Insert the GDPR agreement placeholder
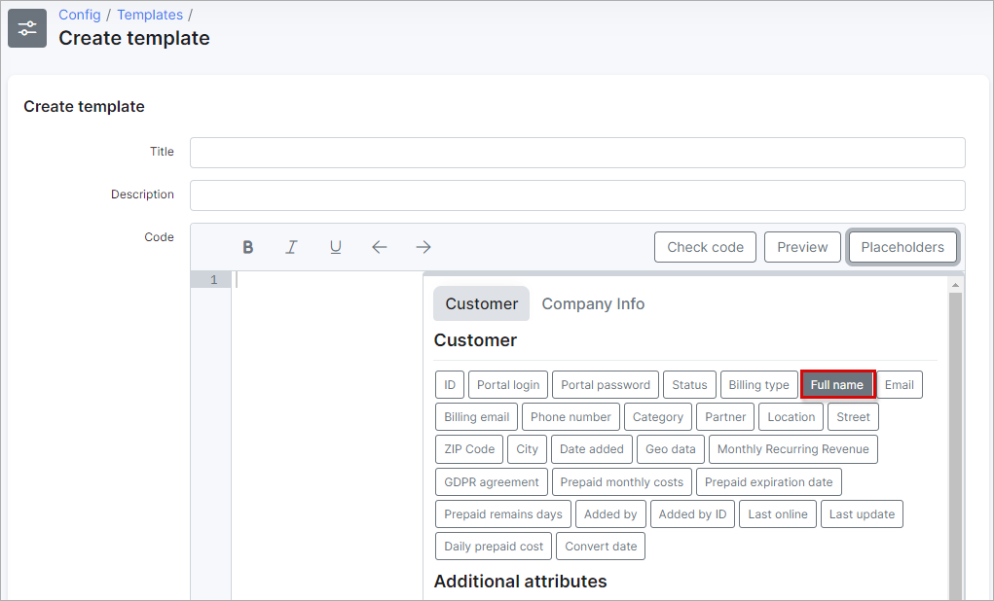 (491, 481)
